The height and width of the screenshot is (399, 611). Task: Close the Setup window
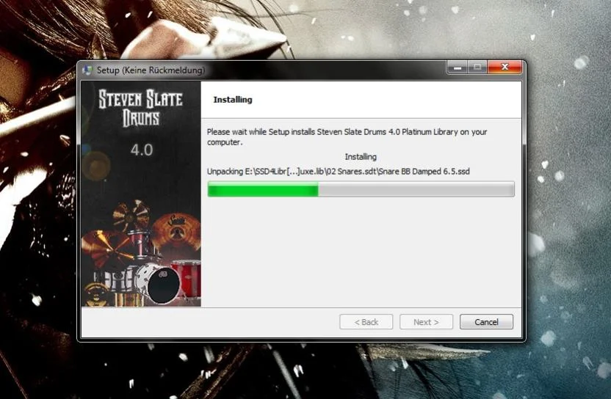pos(505,67)
